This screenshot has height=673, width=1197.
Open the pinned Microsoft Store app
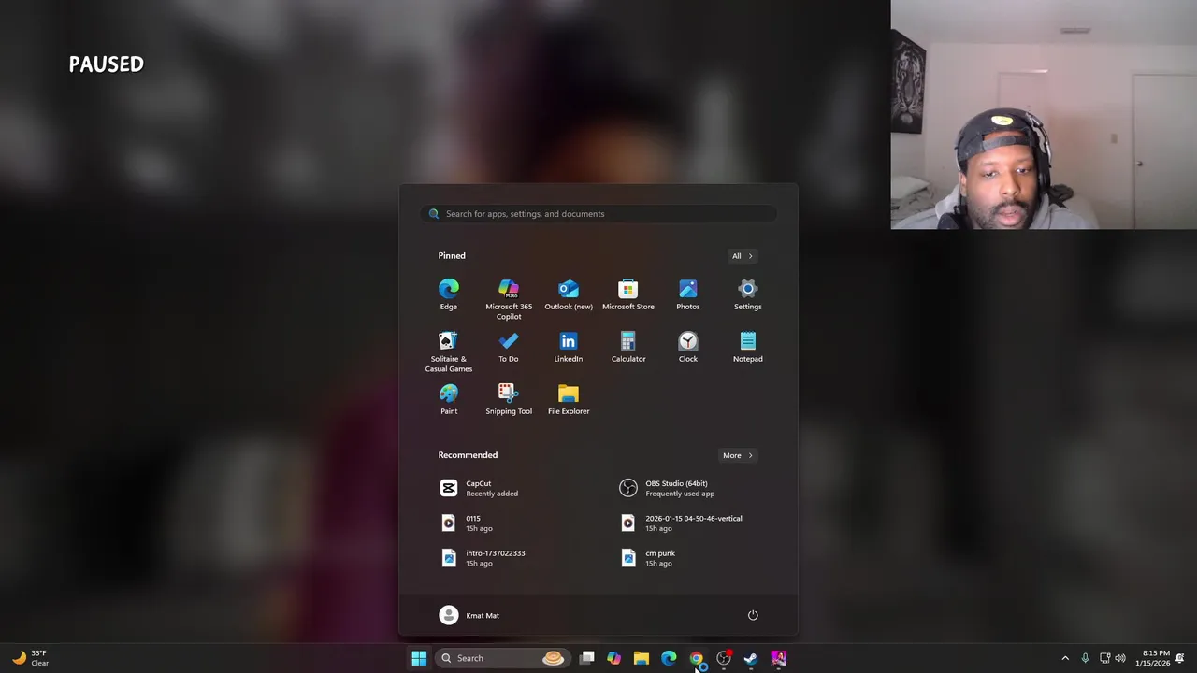[x=628, y=294]
